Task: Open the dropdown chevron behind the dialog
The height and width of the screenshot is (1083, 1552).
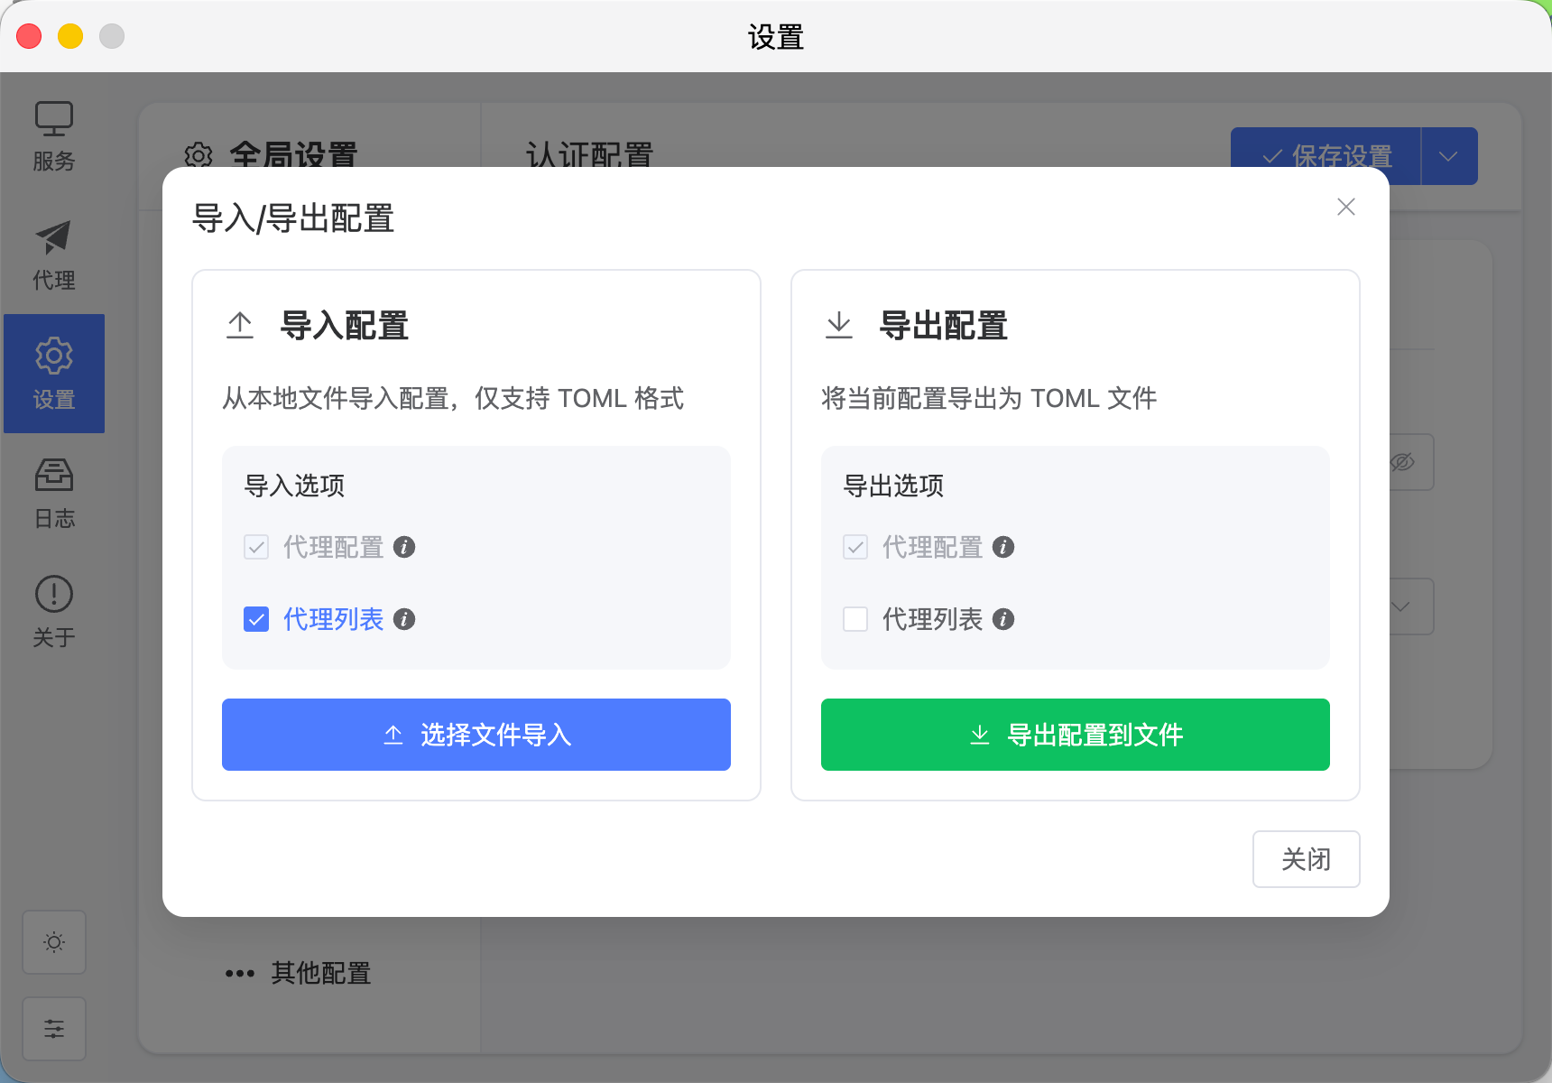Action: coord(1400,606)
